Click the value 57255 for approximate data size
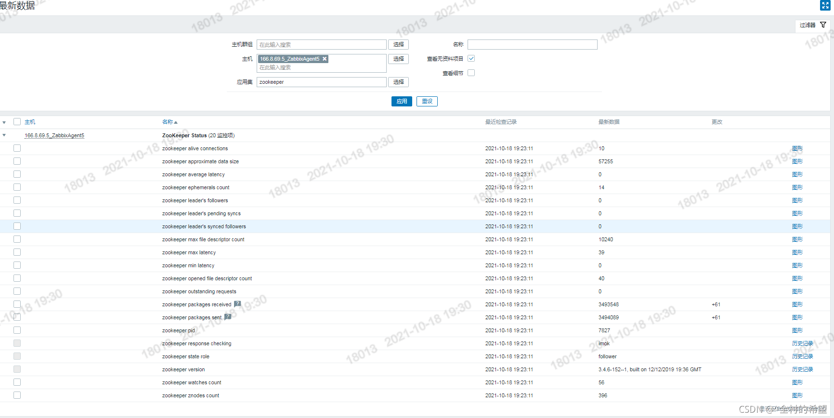This screenshot has height=418, width=834. coord(606,161)
